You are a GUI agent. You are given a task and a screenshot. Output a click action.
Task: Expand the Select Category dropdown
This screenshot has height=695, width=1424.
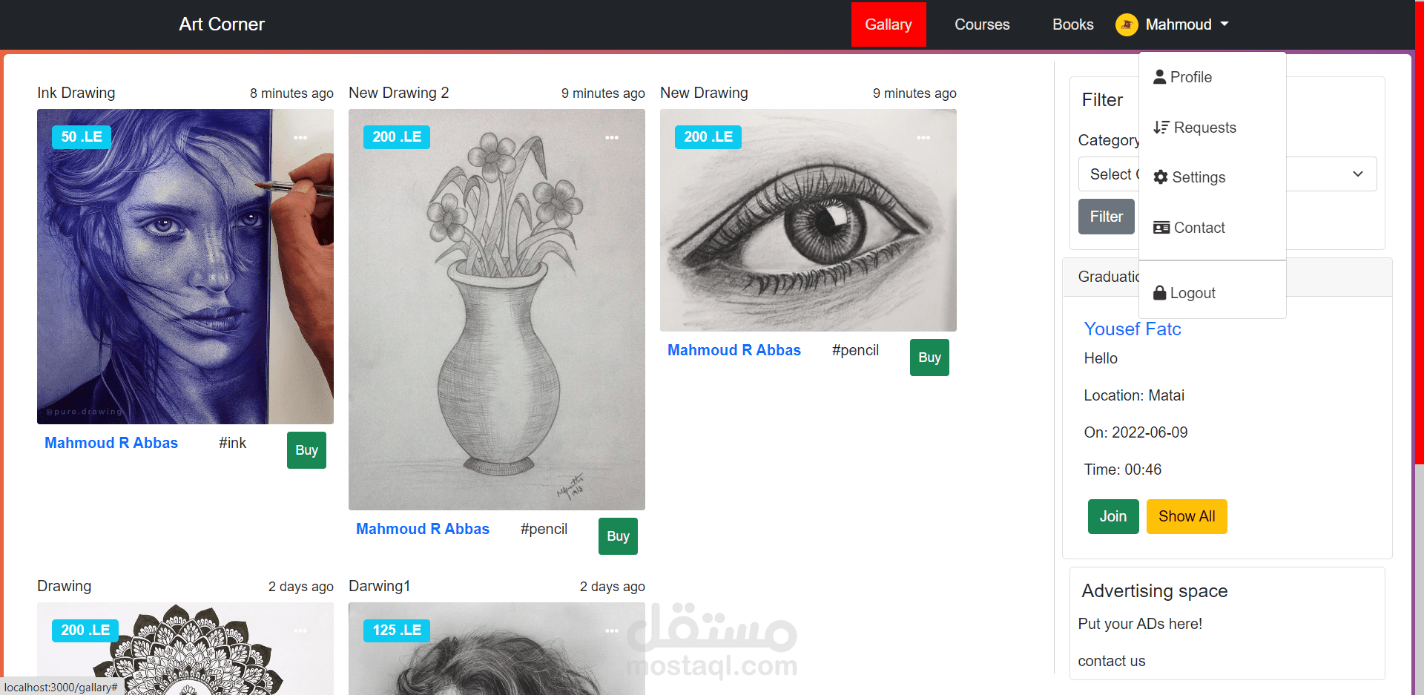1227,174
